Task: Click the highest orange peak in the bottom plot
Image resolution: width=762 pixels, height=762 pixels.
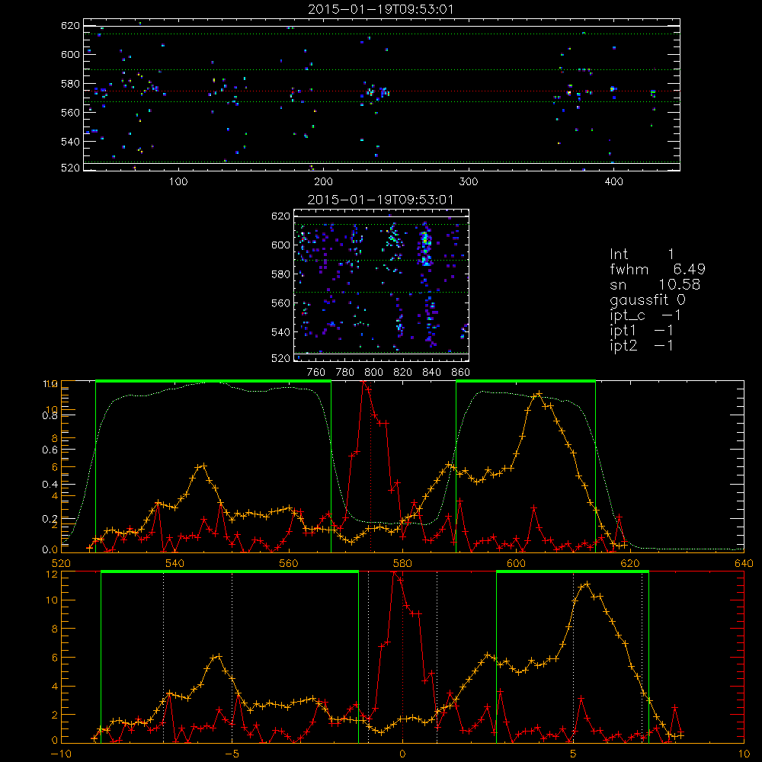Action: pyautogui.click(x=587, y=584)
